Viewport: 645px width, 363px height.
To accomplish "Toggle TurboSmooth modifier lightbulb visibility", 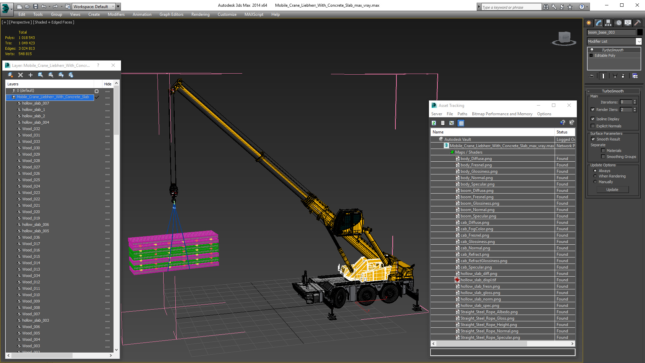I will pyautogui.click(x=592, y=50).
